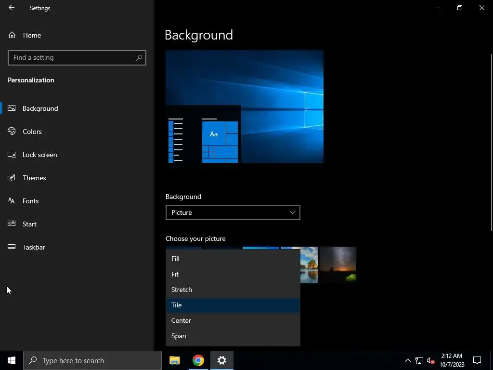Screen dimensions: 493x370
Task: Open the Background type dropdown showing Picture
Action: coord(233,212)
